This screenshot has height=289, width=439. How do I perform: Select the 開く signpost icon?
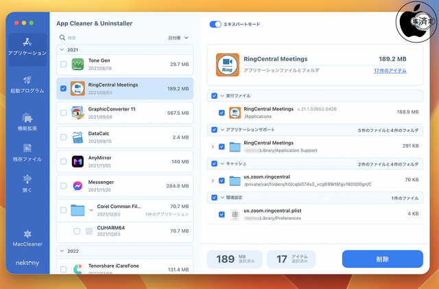click(27, 178)
